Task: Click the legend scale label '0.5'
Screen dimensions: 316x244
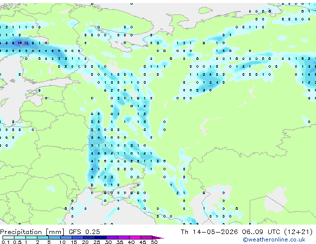Action: point(17,242)
